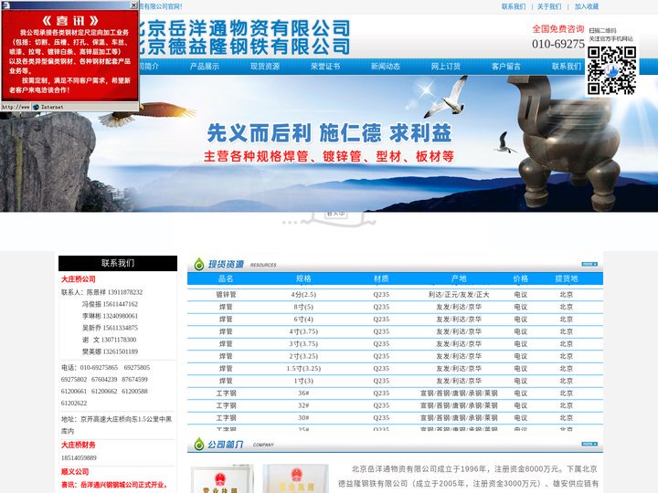Click contact 谢文 13071178300
This screenshot has height=493, width=658.
pyautogui.click(x=109, y=340)
